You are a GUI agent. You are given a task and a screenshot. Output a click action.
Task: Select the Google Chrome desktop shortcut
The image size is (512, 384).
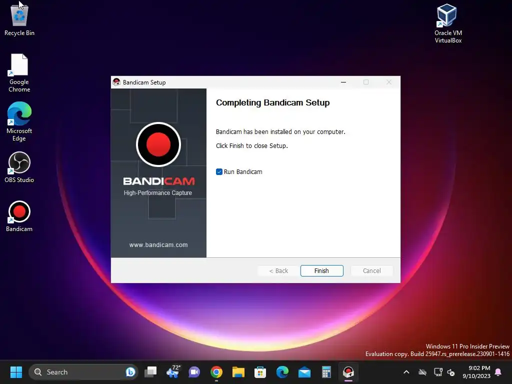[19, 73]
